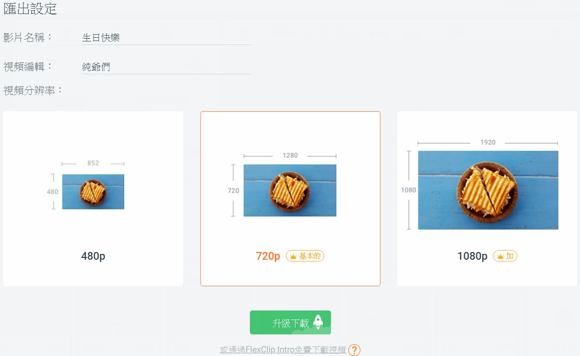Click the crown icon in 基本的 badge

[293, 256]
